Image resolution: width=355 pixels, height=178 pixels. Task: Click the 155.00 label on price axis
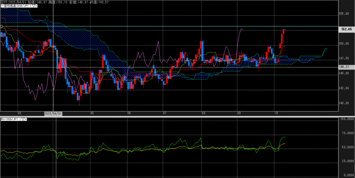345,13
